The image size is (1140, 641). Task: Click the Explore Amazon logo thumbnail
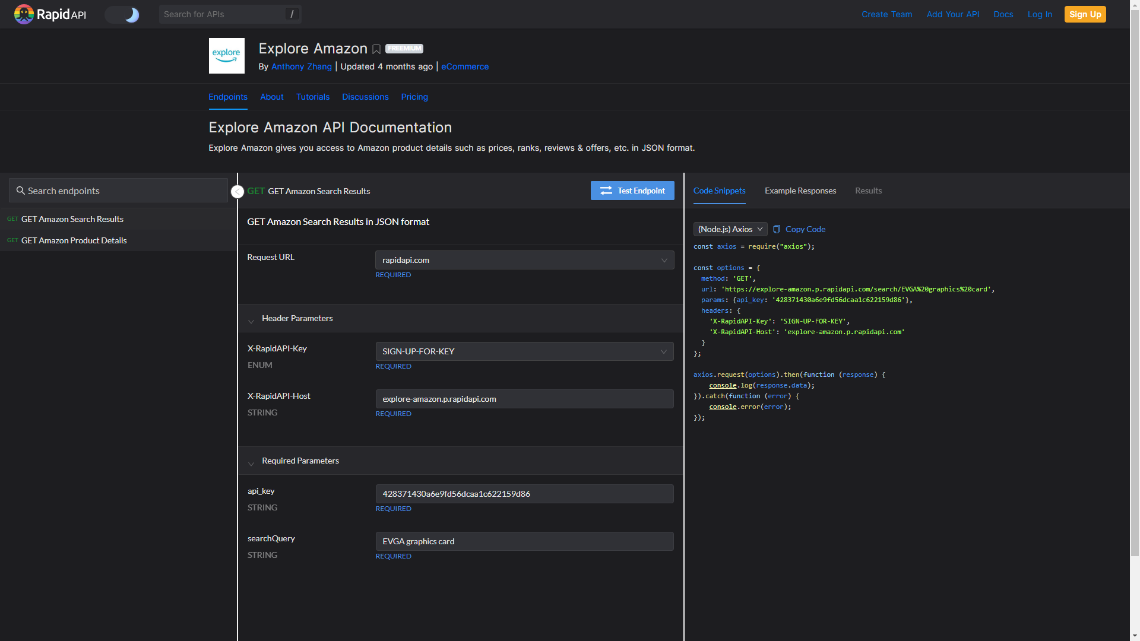coord(226,56)
